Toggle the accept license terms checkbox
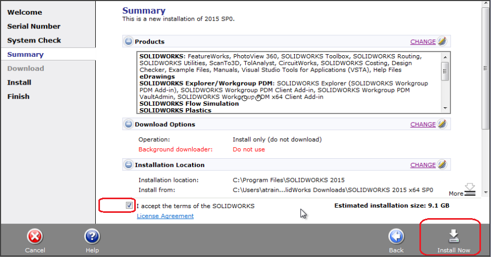 [129, 205]
